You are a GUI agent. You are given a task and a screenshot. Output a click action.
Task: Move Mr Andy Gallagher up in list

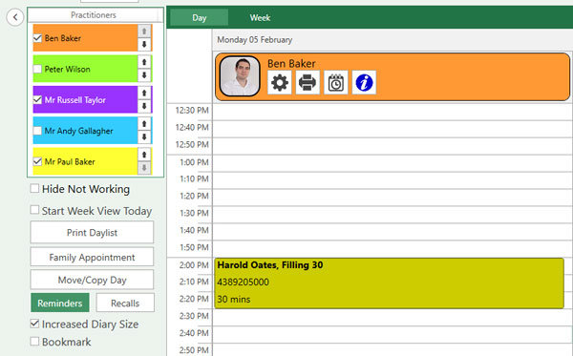pos(144,124)
